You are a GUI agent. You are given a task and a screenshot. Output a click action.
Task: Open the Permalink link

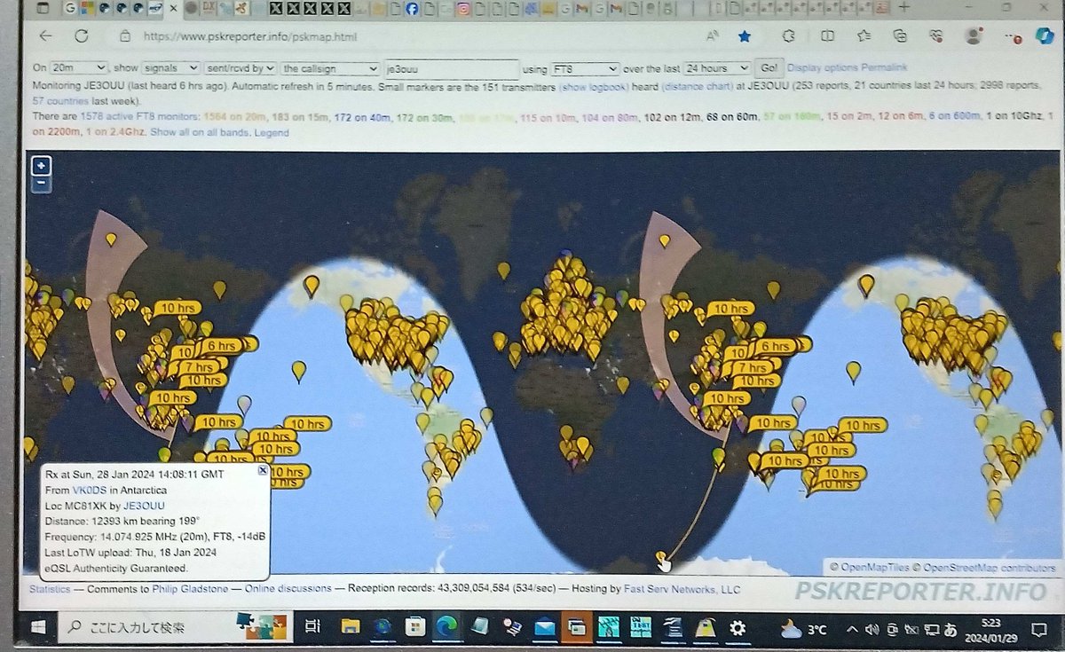click(884, 67)
